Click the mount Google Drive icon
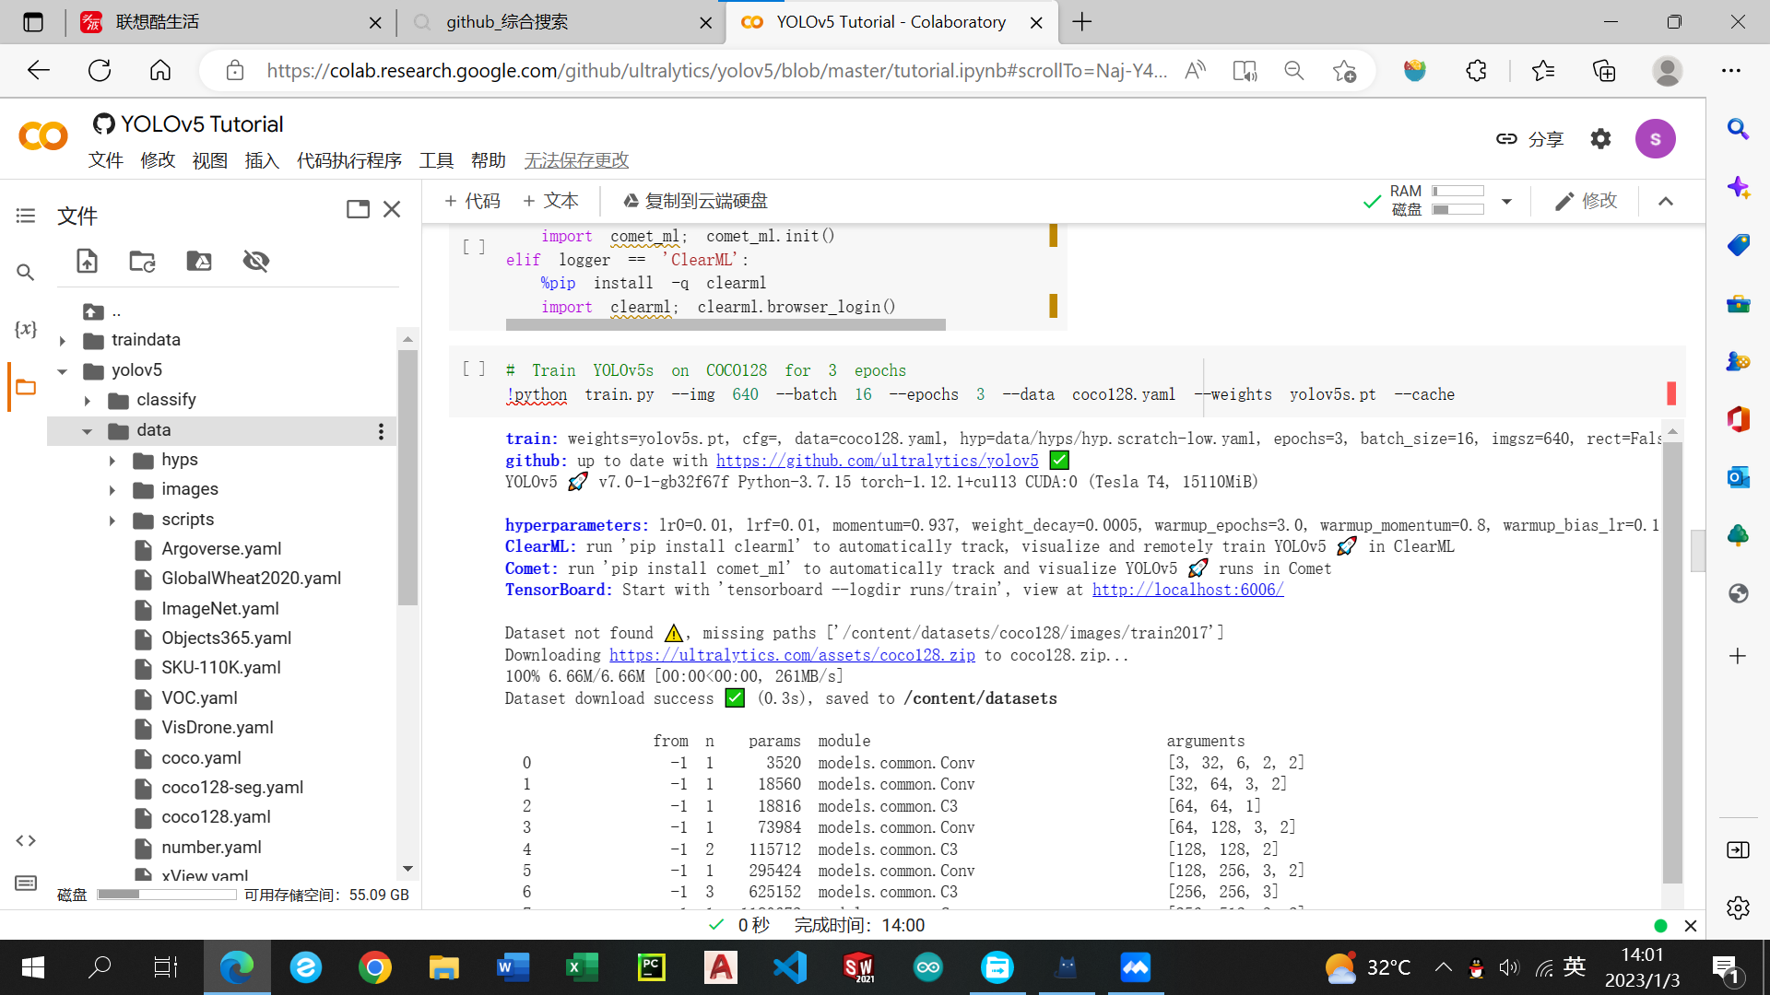This screenshot has height=995, width=1770. point(199,262)
